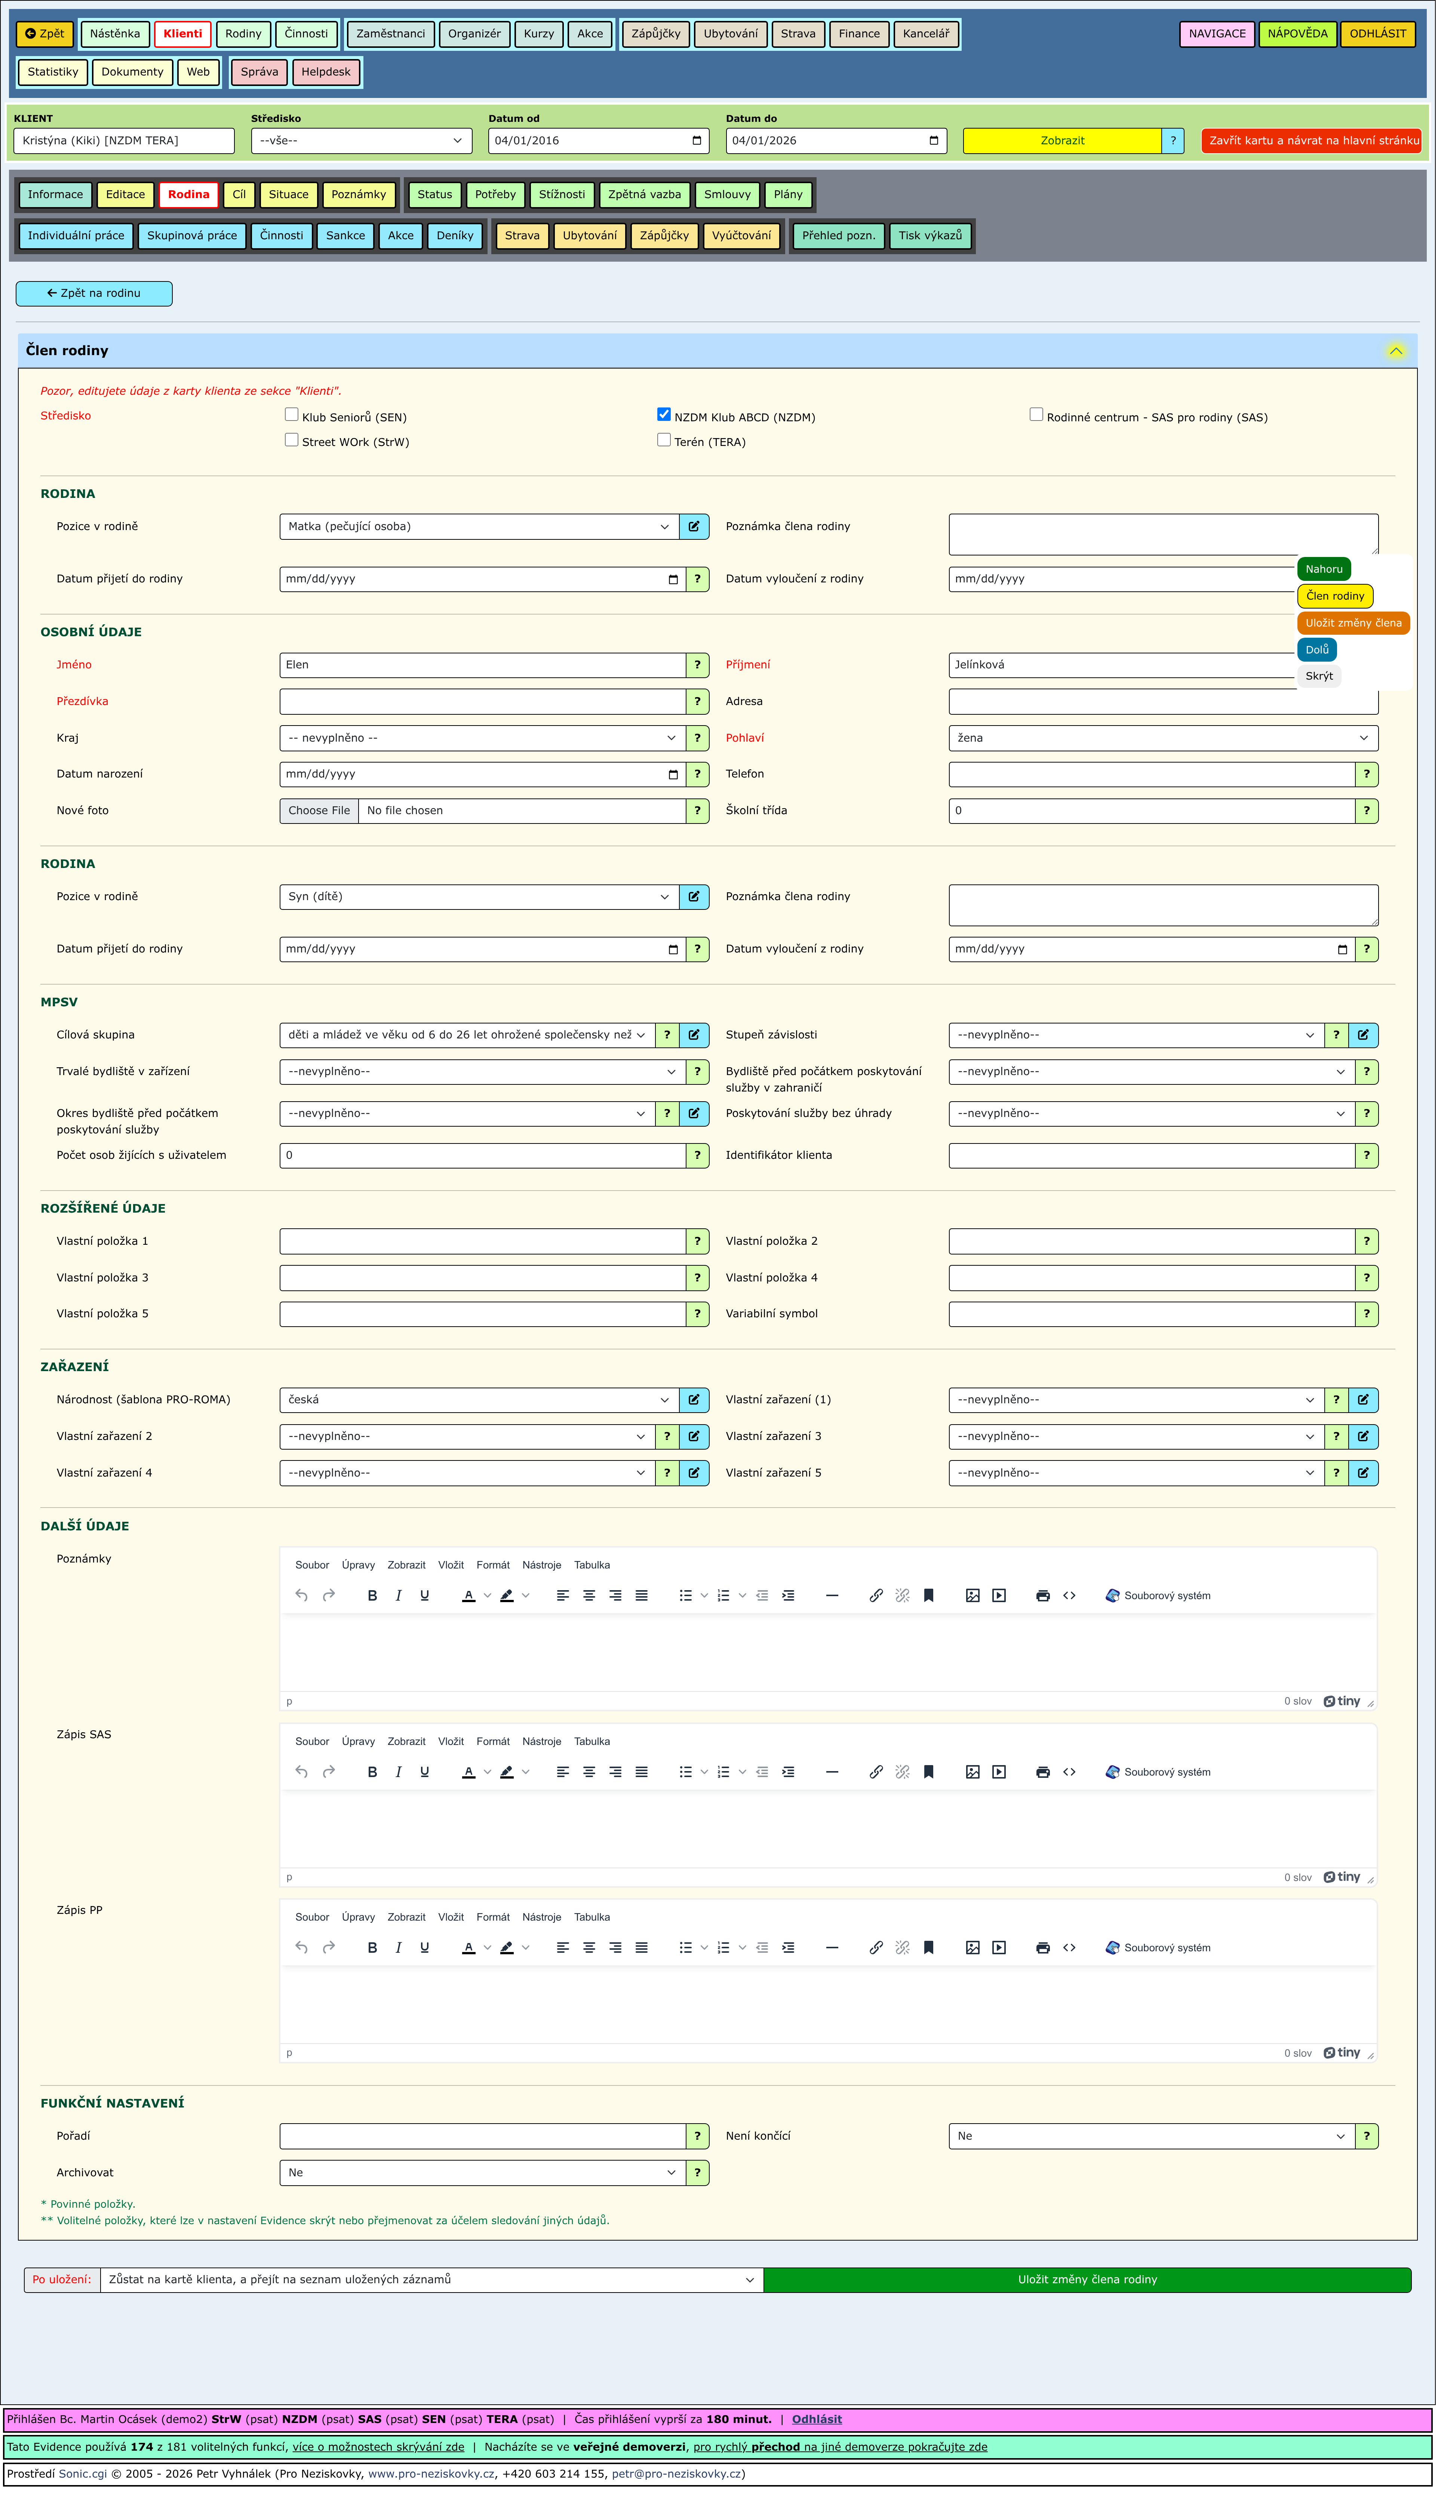Toggle bold in the Poznámky editor
Viewport: 1438px width, 2506px height.
click(x=372, y=1597)
